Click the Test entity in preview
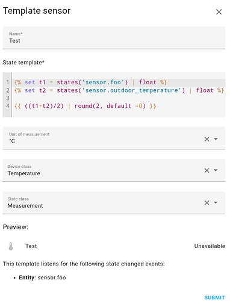This screenshot has width=230, height=301. click(31, 246)
